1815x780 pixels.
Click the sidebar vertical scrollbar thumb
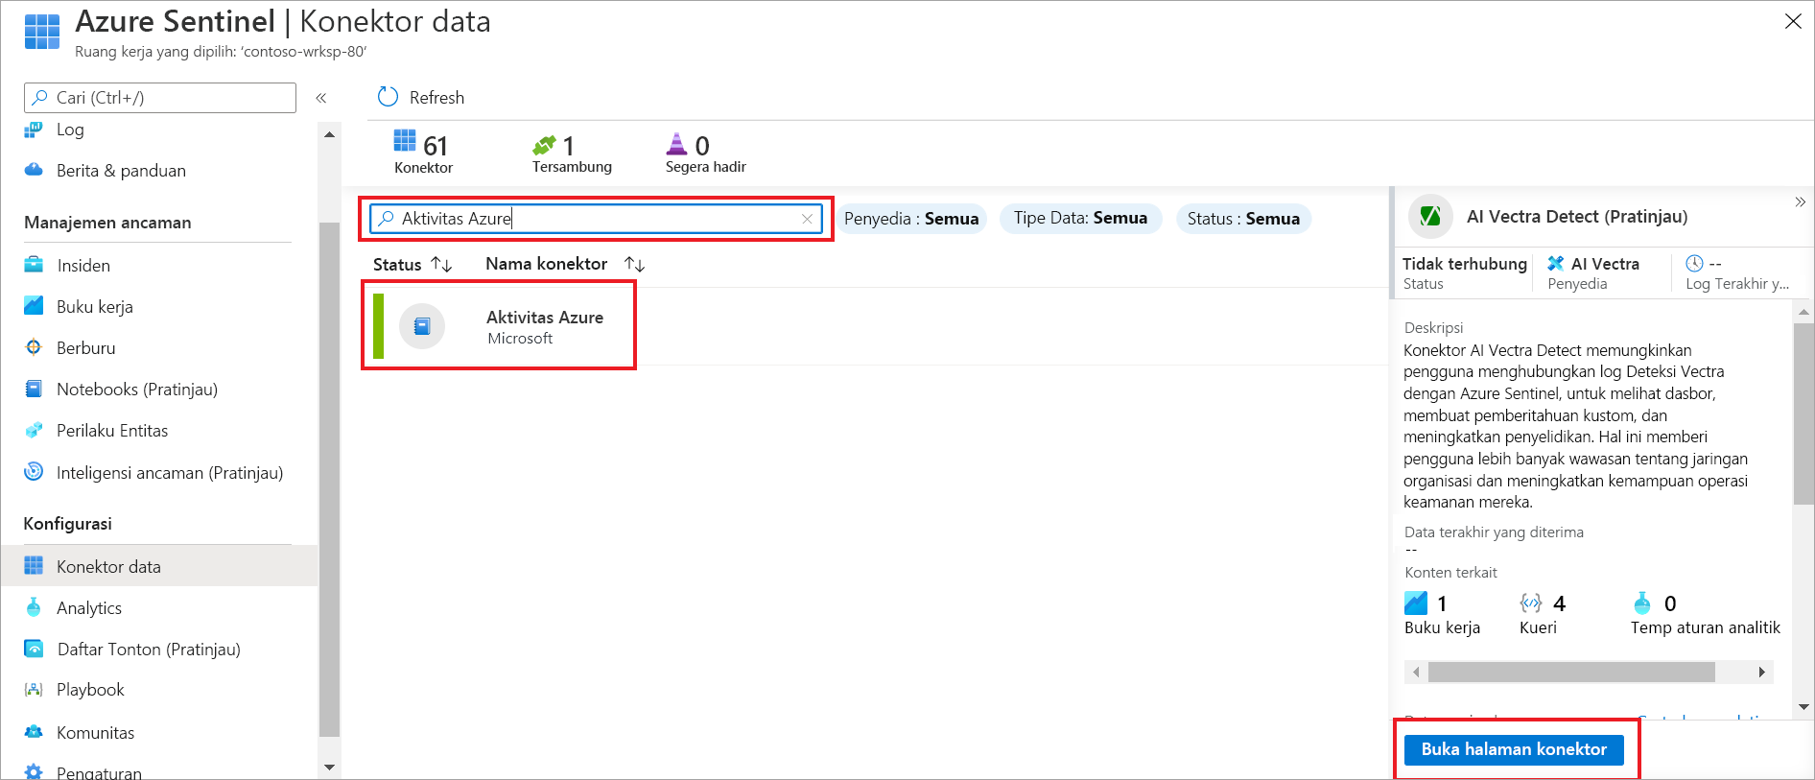pyautogui.click(x=329, y=480)
